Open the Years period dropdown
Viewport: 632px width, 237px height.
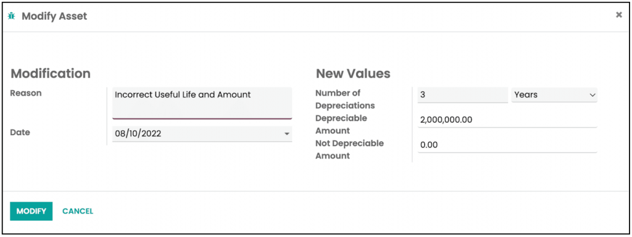(x=554, y=95)
